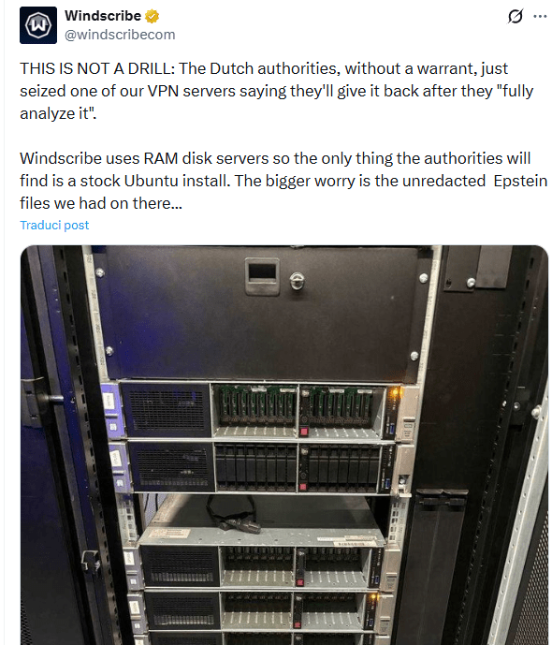Click the blank black rack panel

(259, 314)
